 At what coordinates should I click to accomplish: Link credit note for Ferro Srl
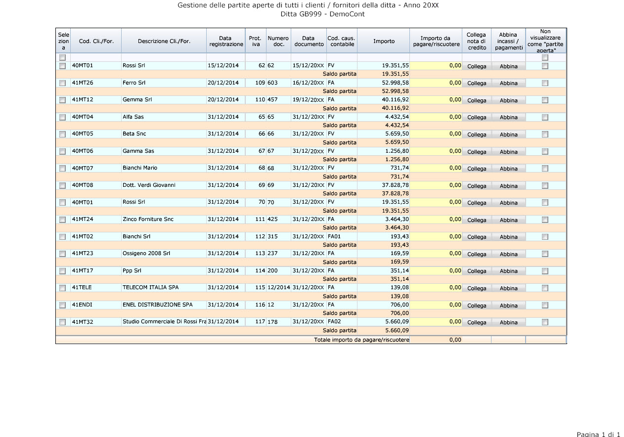coord(477,83)
